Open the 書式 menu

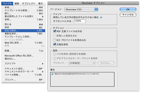pos(40,4)
